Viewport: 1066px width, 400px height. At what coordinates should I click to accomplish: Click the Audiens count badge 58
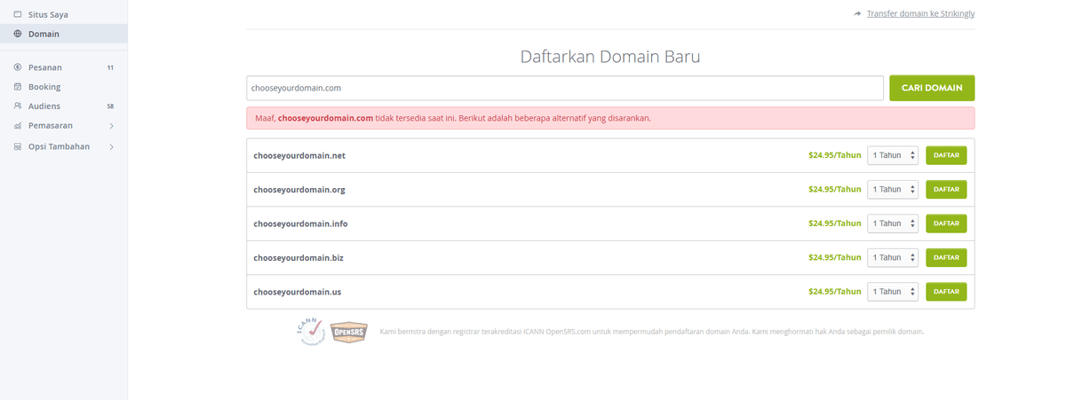point(110,106)
